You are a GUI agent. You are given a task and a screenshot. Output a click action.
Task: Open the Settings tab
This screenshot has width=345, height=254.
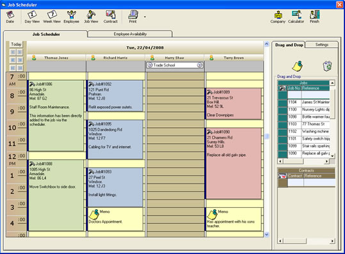tap(322, 45)
